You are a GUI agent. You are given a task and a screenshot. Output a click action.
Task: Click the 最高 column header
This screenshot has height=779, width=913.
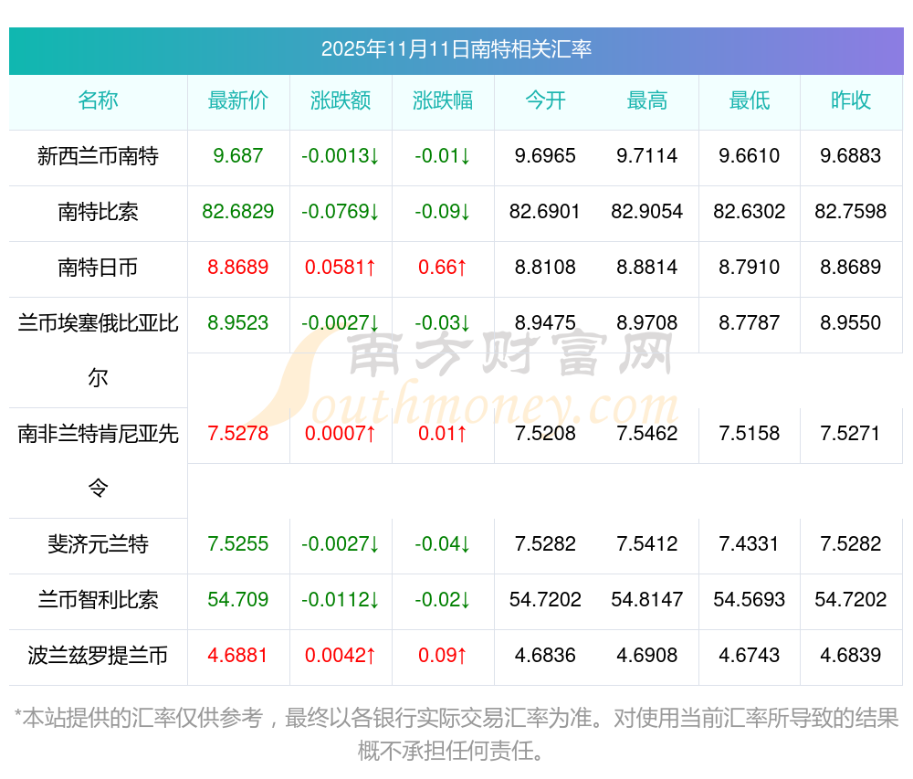click(x=647, y=100)
